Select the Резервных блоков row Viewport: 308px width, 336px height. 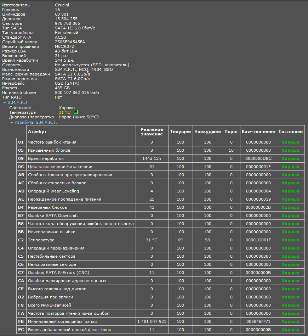pos(160,207)
